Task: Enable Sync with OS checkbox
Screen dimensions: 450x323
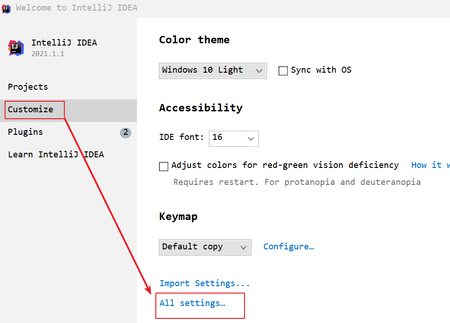Action: 283,70
